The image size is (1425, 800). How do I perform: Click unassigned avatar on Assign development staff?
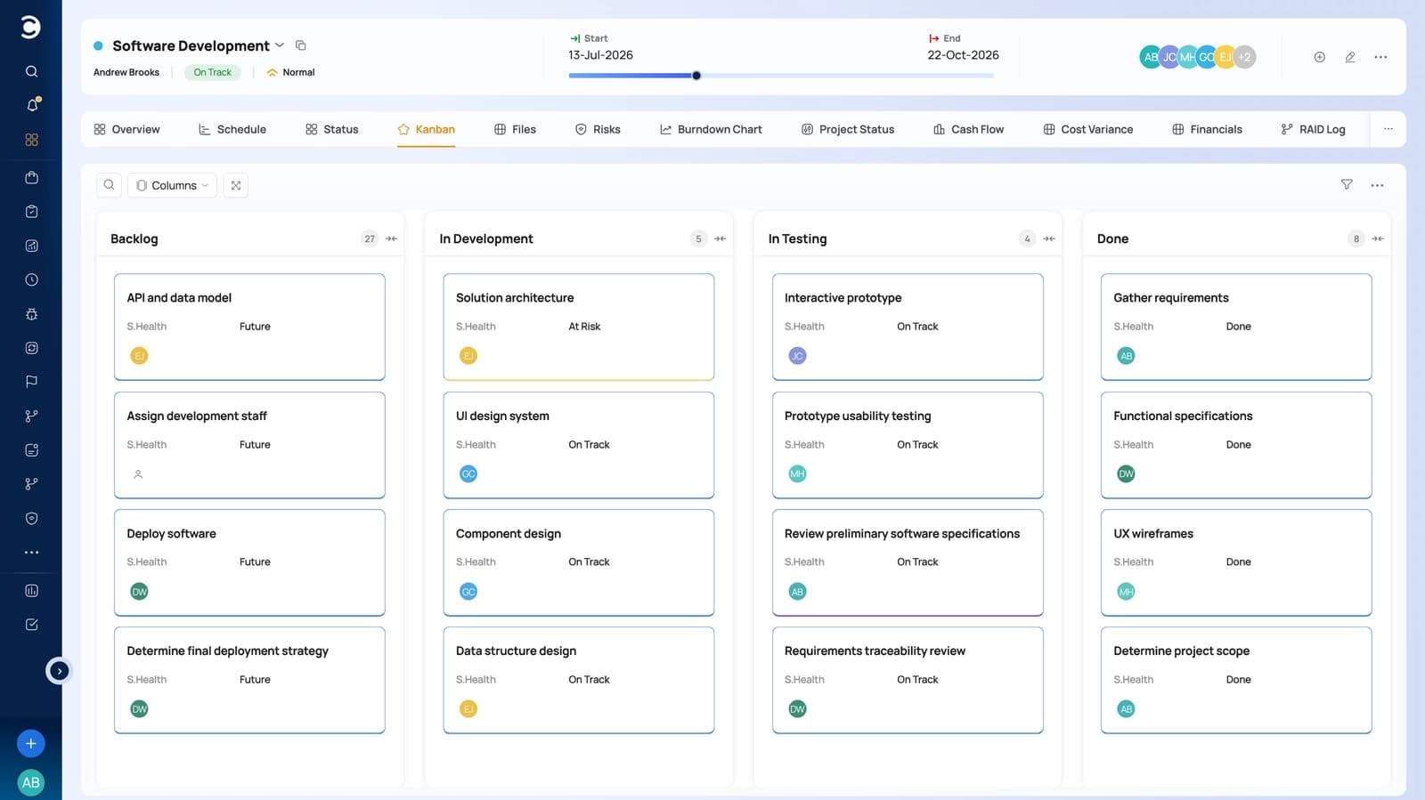coord(138,474)
